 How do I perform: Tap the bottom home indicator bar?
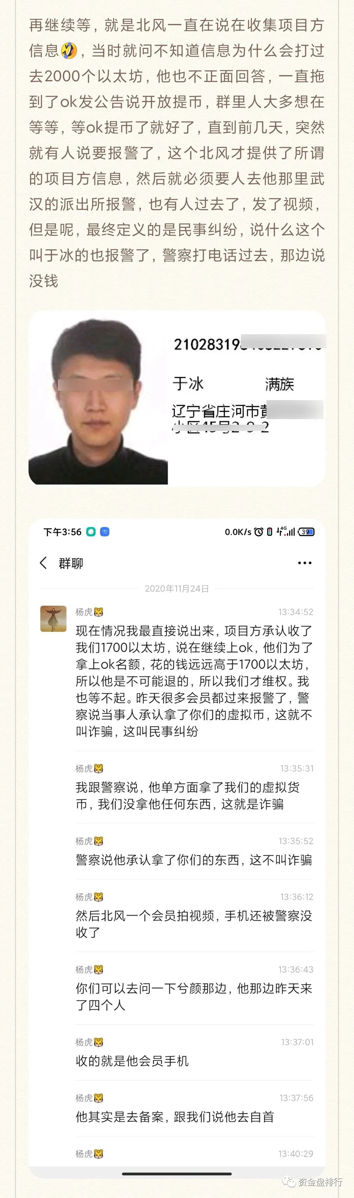[x=177, y=1174]
